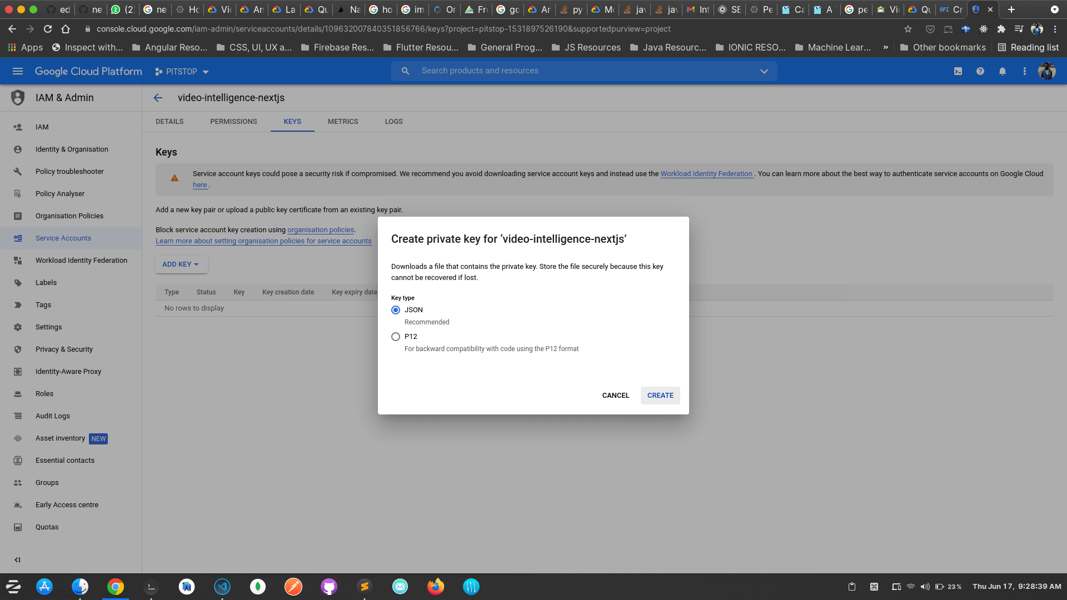Click the Policy troubleshooter icon
Screen dimensions: 1067x600
coord(18,172)
